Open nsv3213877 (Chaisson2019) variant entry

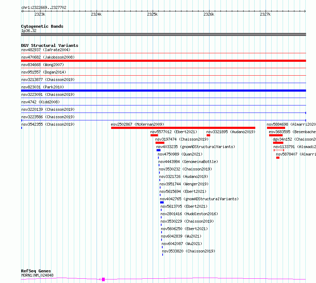coord(48,80)
